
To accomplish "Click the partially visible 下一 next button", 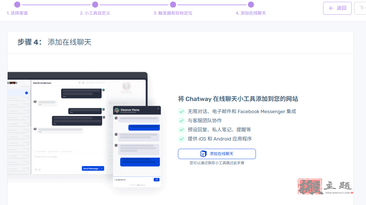I will (360, 8).
